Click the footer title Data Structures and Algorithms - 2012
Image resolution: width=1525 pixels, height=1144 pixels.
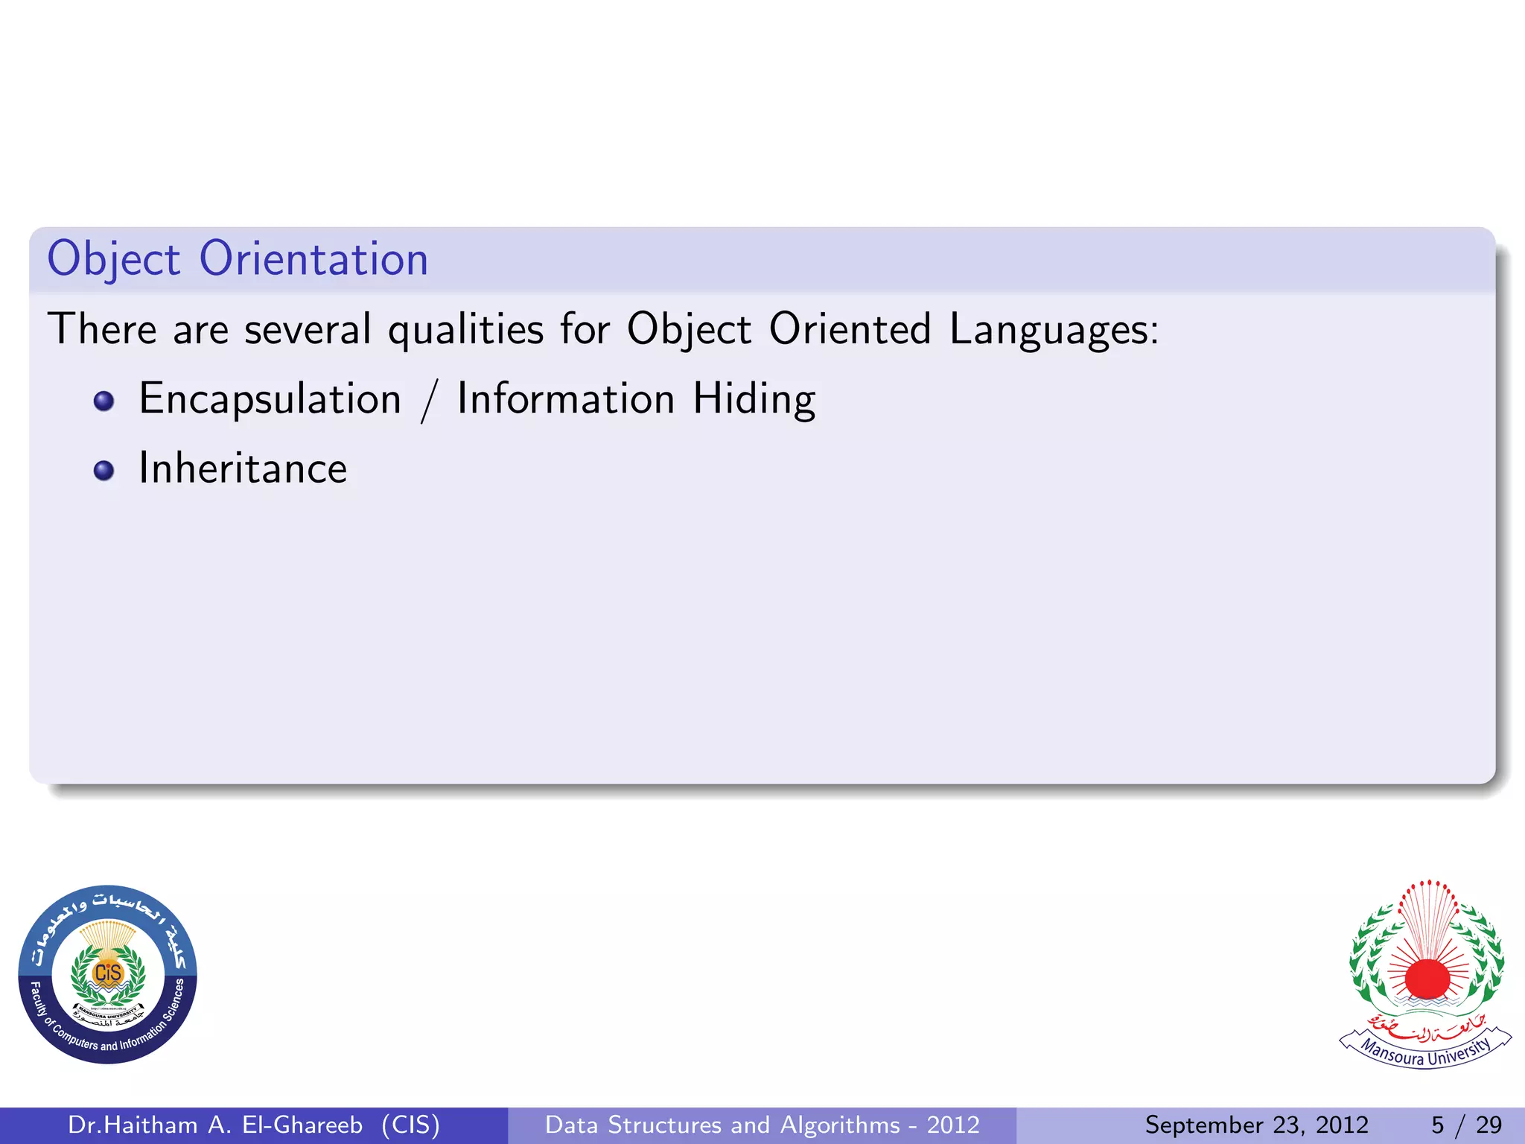762,1125
